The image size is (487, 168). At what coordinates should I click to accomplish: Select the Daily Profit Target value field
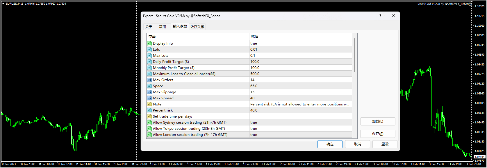tap(300, 62)
